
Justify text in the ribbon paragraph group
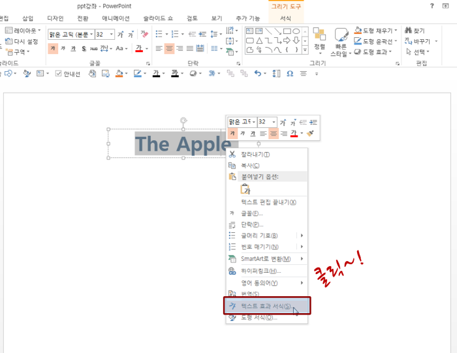pyautogui.click(x=190, y=48)
